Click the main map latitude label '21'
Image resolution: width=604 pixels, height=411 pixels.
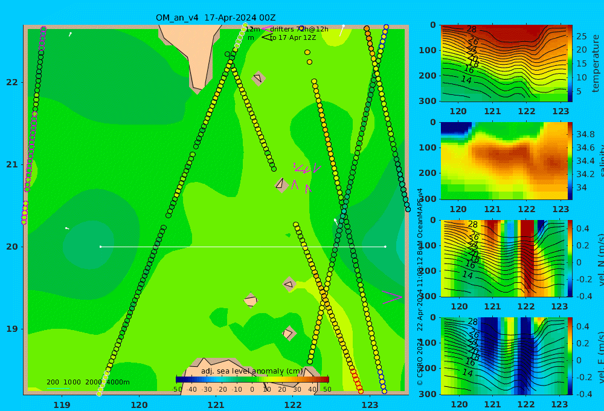coord(12,164)
